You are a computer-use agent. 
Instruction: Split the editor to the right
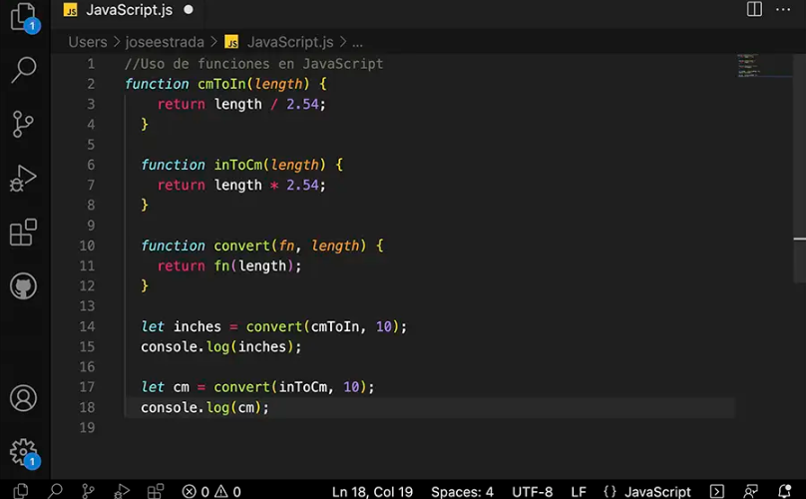(x=754, y=9)
